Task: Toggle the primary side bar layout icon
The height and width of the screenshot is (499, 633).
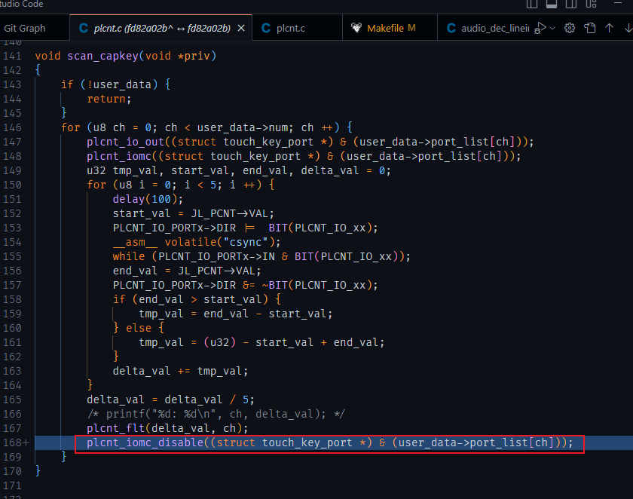Action: [532, 4]
